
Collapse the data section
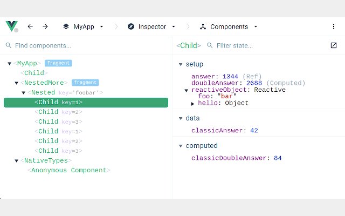click(181, 118)
